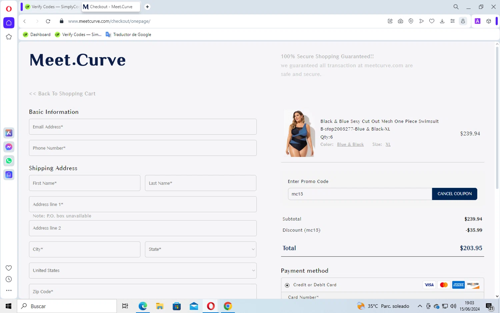Open bookmarks star in Opera sidebar
This screenshot has width=500, height=313.
[9, 37]
